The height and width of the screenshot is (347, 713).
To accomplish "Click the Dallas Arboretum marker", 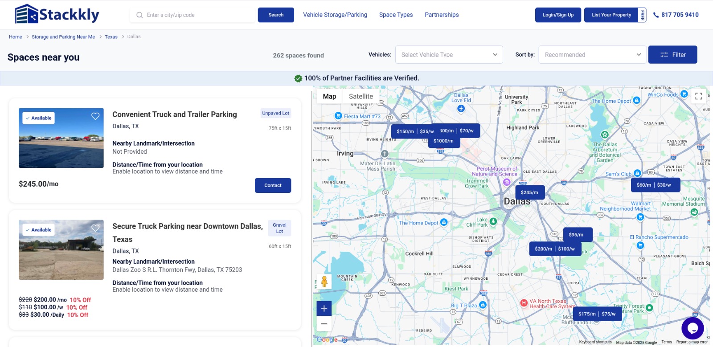I will pyautogui.click(x=605, y=135).
